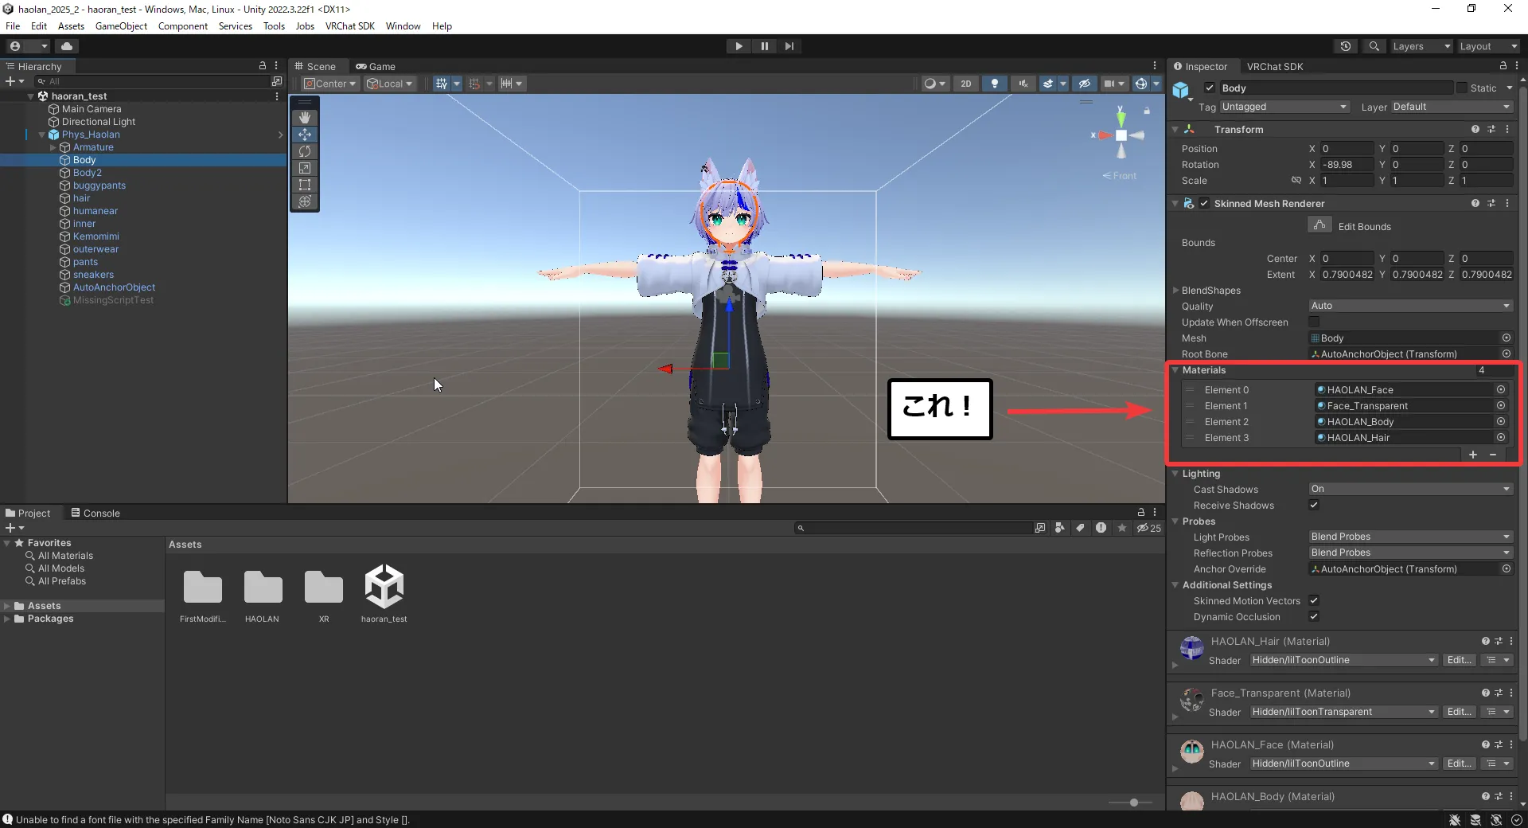Toggle Dynamic Occlusion checkbox
The image size is (1528, 828).
[x=1314, y=616]
